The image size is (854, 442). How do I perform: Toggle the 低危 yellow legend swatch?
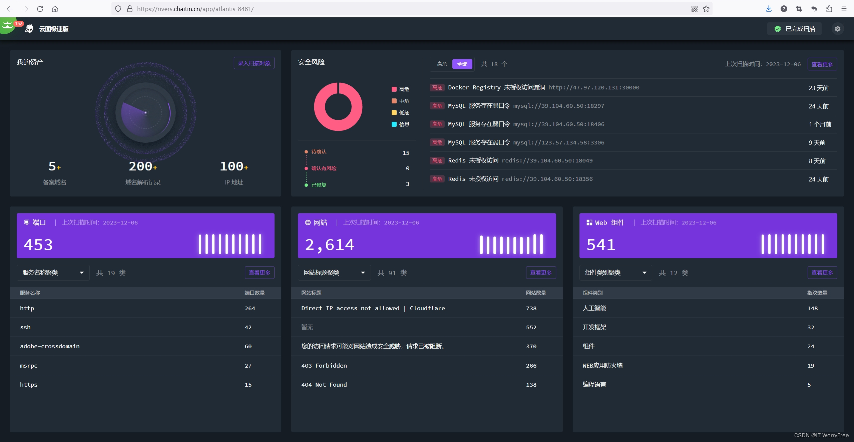click(x=394, y=112)
